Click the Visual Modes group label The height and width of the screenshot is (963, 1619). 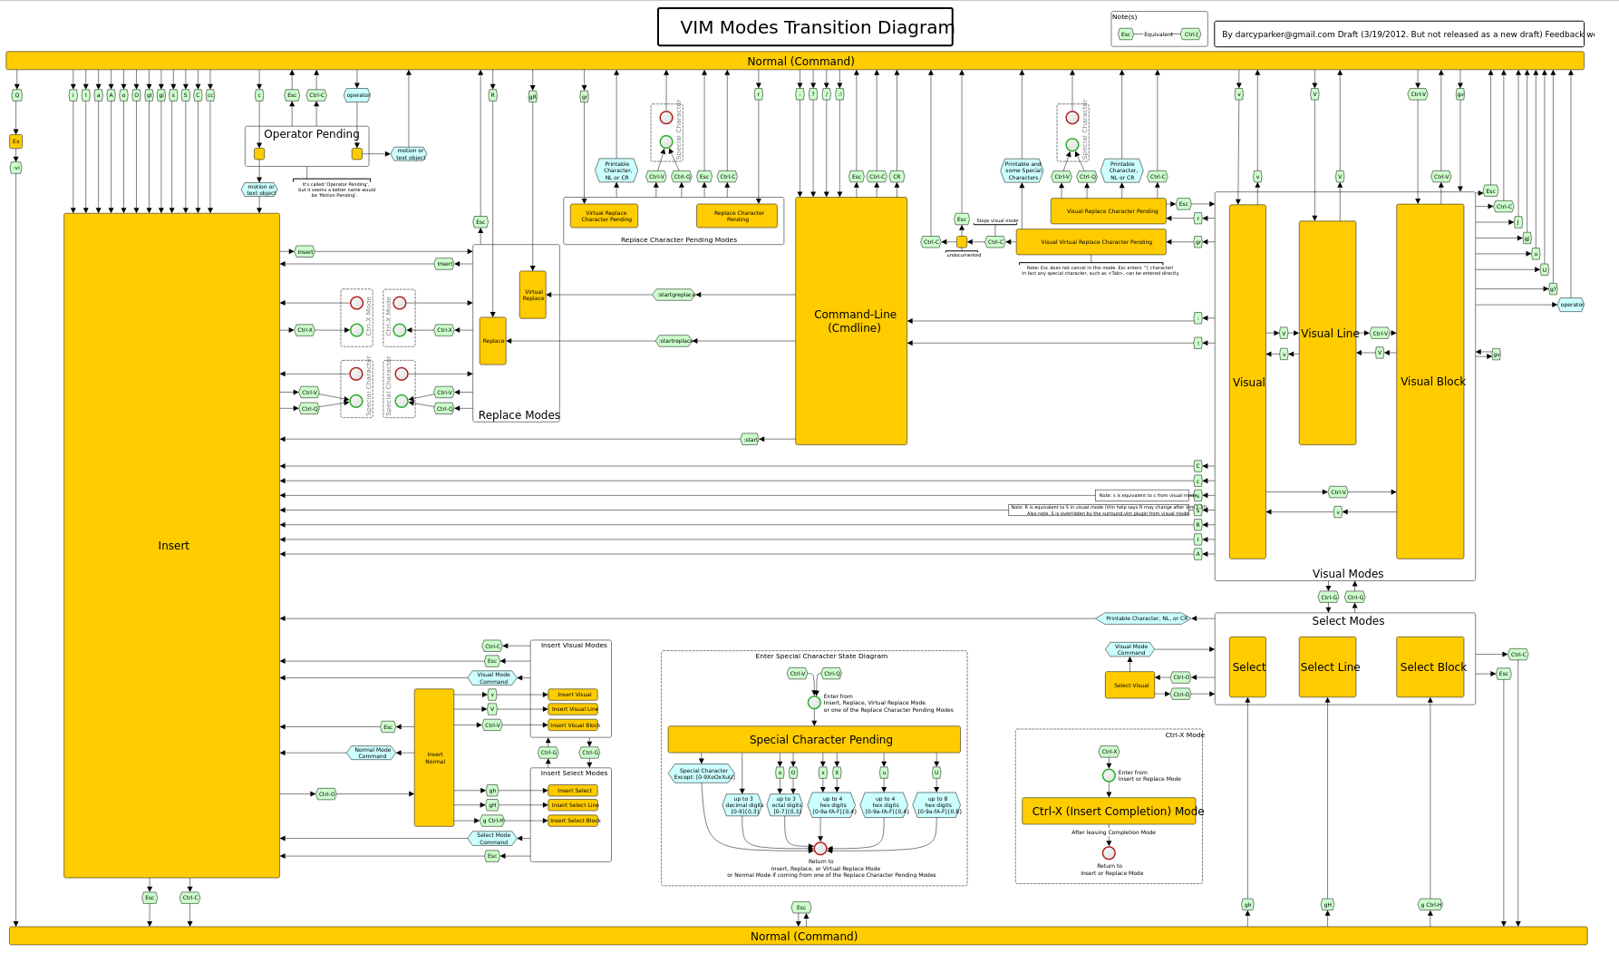click(1347, 574)
